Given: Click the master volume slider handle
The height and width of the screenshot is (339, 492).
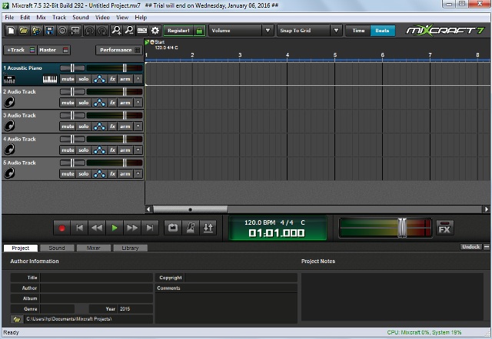Looking at the screenshot, I should point(401,227).
